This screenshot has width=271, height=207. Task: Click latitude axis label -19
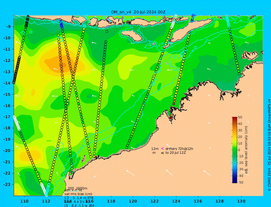7,139
